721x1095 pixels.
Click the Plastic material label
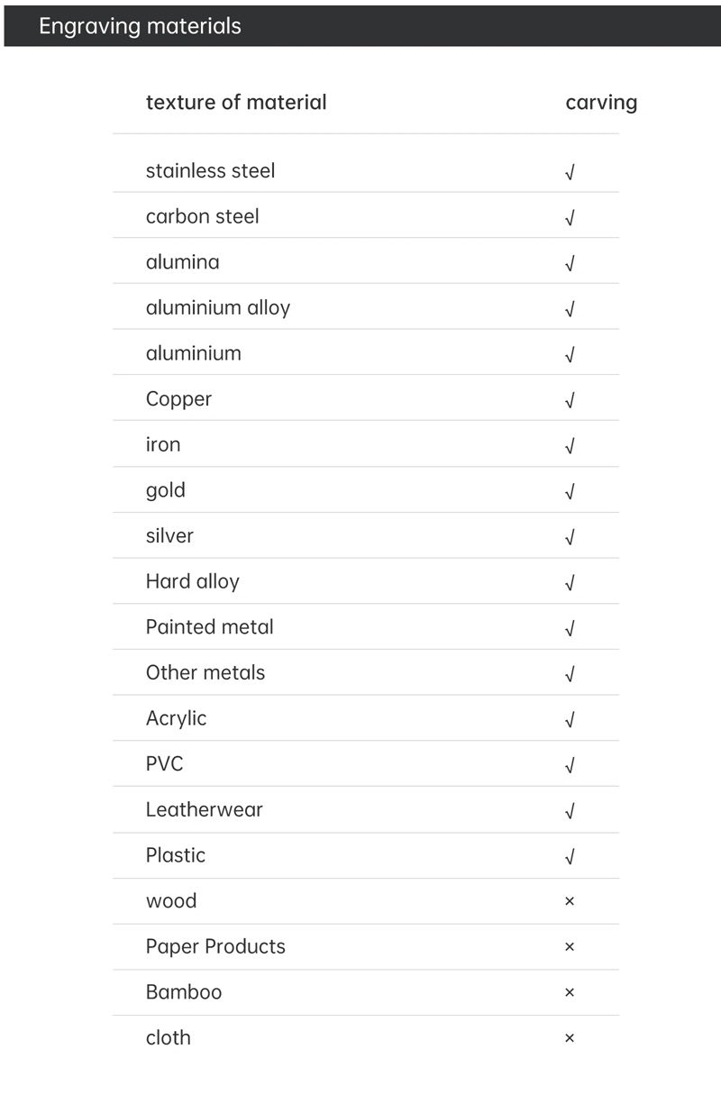pyautogui.click(x=176, y=855)
